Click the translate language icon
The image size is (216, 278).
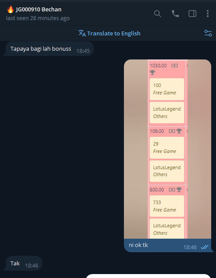click(x=82, y=33)
